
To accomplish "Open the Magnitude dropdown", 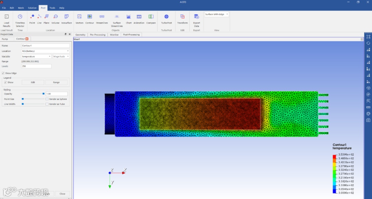I will click(61, 56).
